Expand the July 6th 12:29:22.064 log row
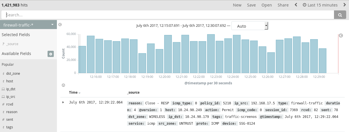The height and width of the screenshot is (132, 349). point(63,102)
